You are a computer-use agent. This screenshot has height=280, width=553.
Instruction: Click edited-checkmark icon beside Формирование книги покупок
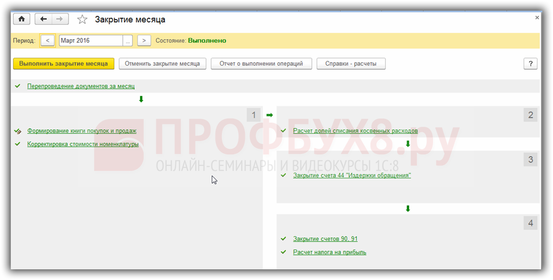point(18,131)
